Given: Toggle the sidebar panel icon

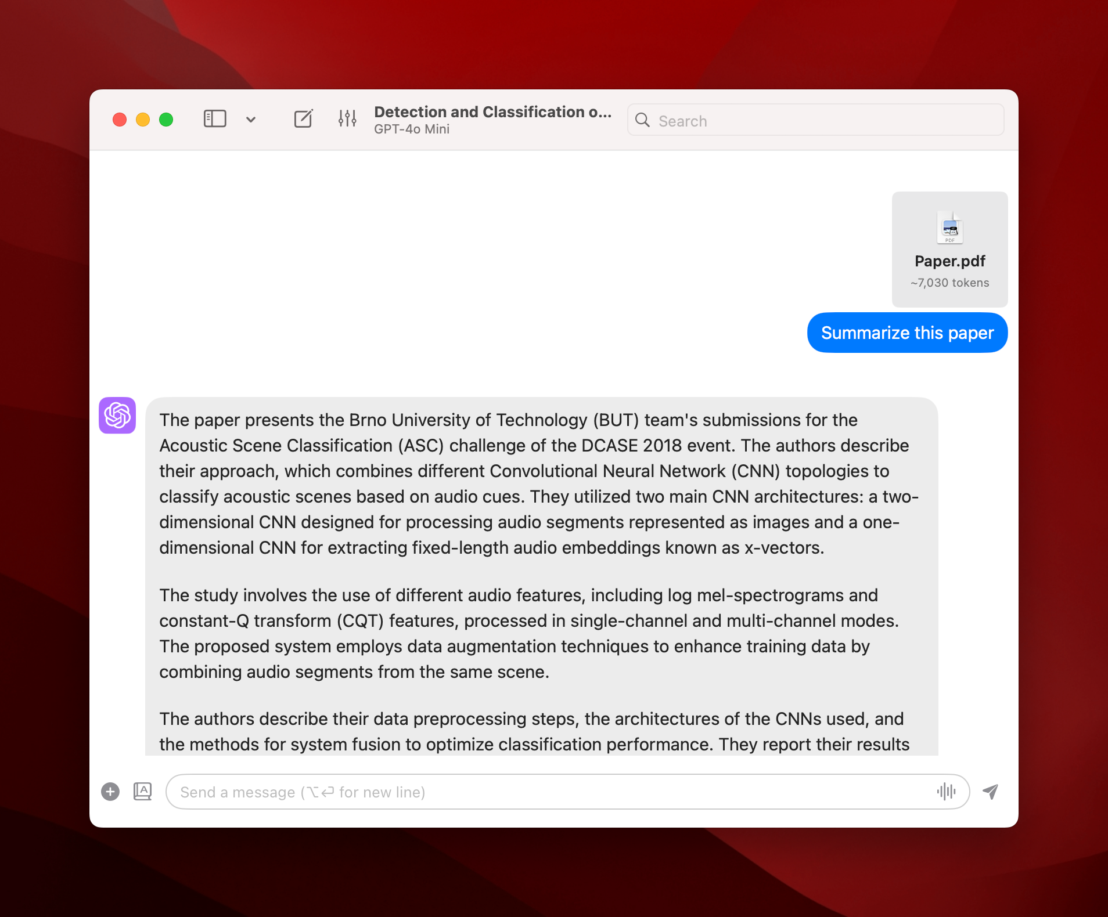Looking at the screenshot, I should click(214, 119).
